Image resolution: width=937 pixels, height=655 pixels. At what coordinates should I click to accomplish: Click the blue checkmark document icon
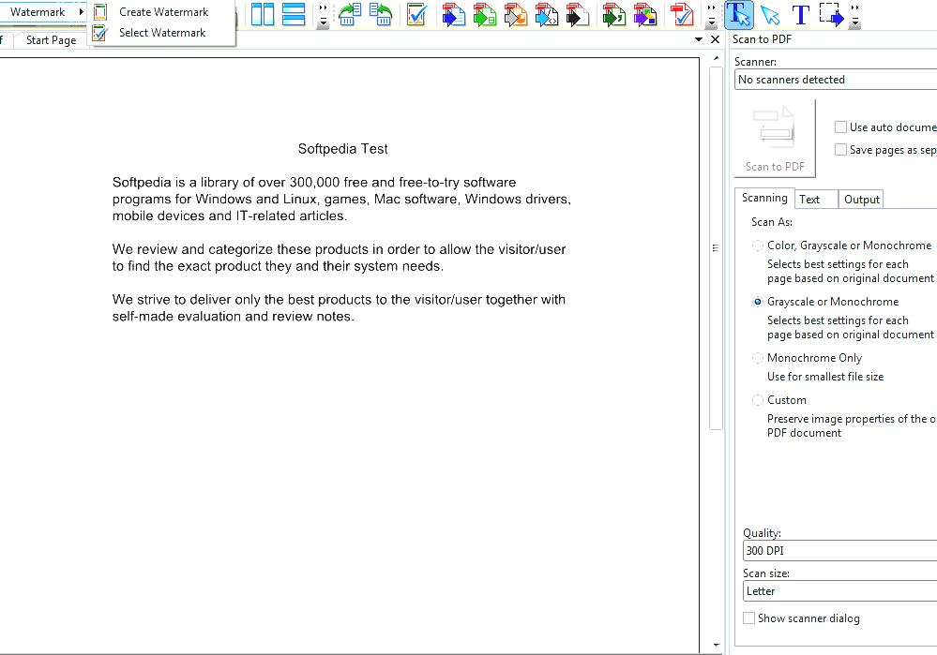(416, 14)
